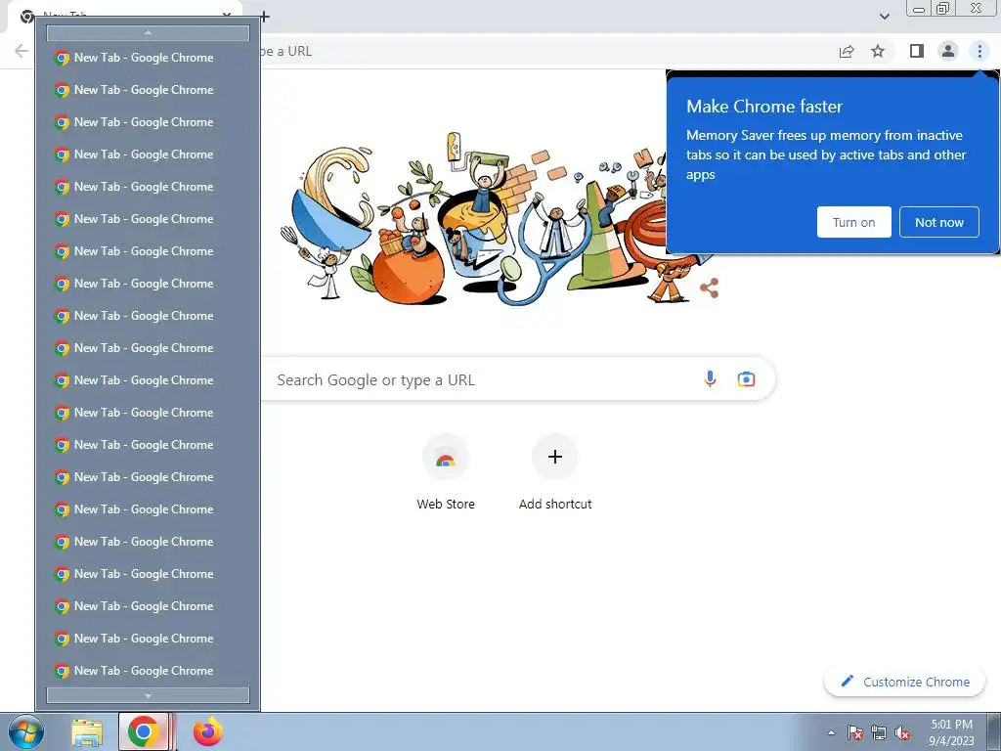Click the Add shortcut tile
Image resolution: width=1001 pixels, height=751 pixels.
[555, 473]
